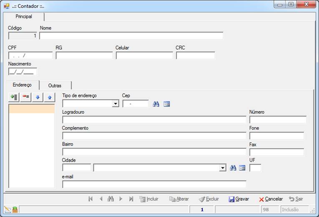The height and width of the screenshot is (217, 319).
Task: Go to previous record
Action: pos(101,199)
